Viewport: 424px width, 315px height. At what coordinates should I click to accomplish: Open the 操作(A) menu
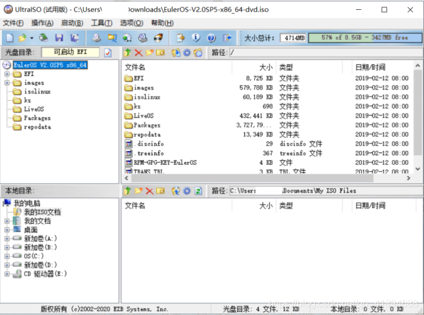pos(42,23)
